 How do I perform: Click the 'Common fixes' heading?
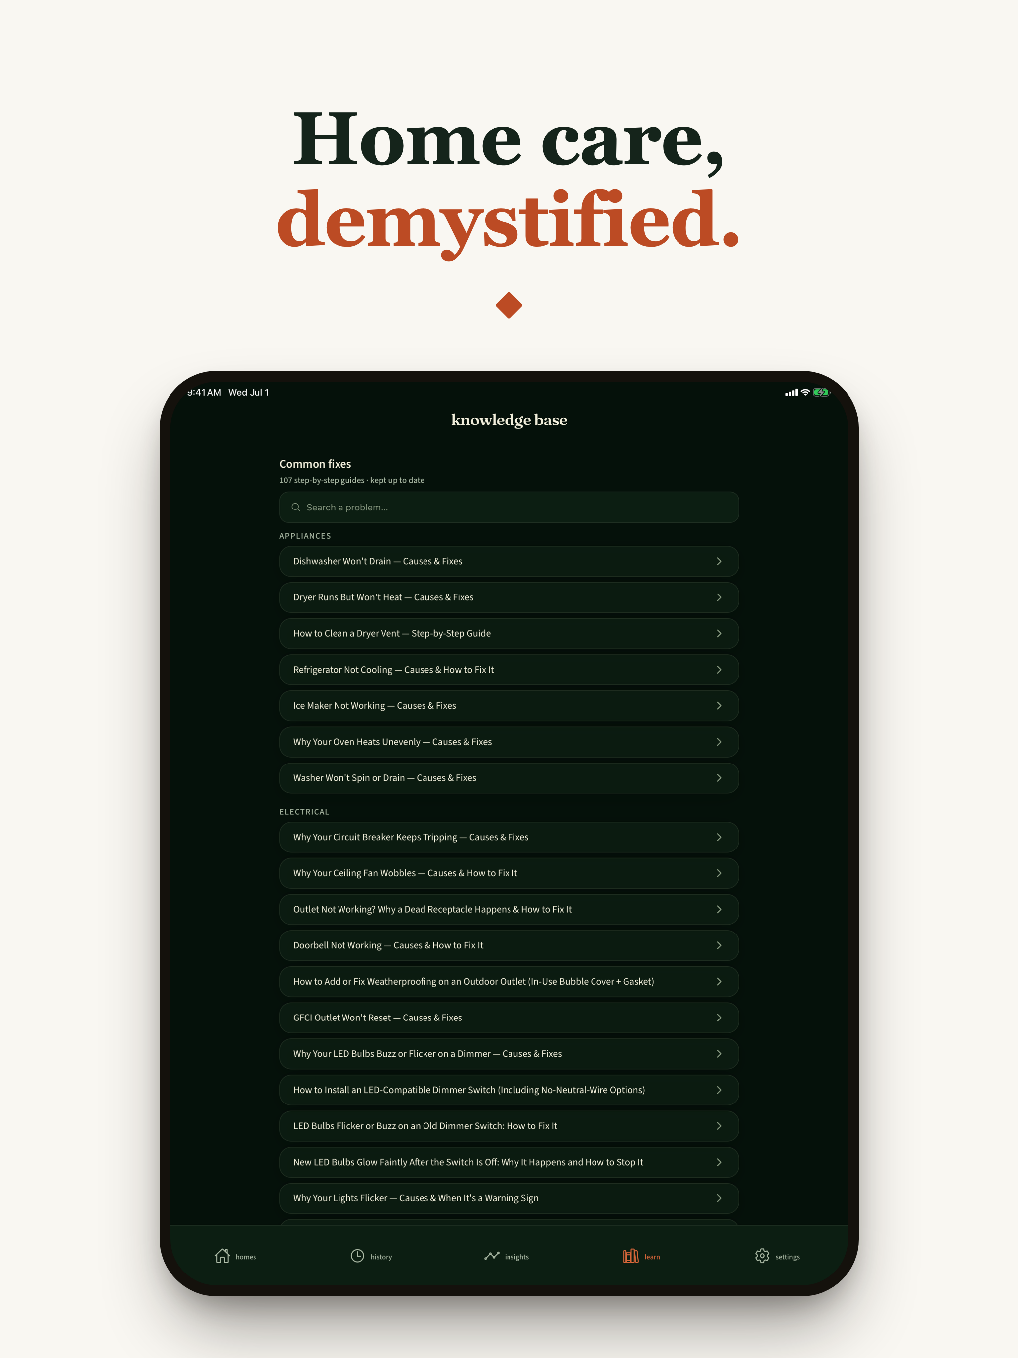(x=315, y=464)
